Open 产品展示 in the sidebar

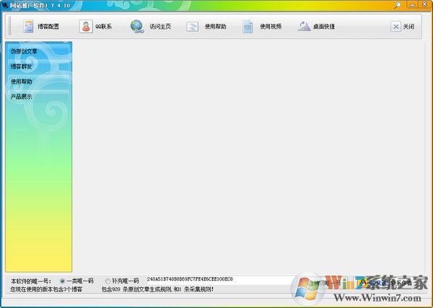pos(38,97)
